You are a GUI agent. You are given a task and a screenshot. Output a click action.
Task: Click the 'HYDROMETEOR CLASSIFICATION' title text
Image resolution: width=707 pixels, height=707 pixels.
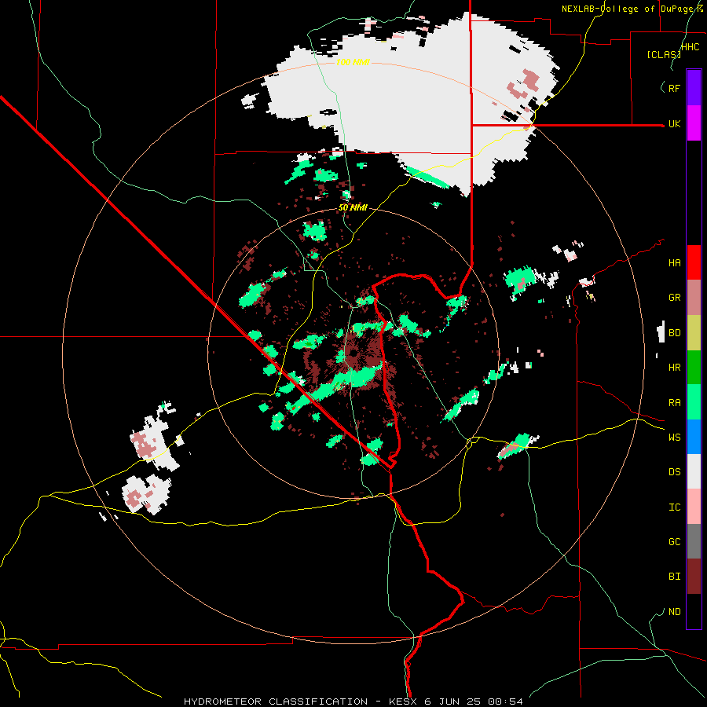(276, 702)
